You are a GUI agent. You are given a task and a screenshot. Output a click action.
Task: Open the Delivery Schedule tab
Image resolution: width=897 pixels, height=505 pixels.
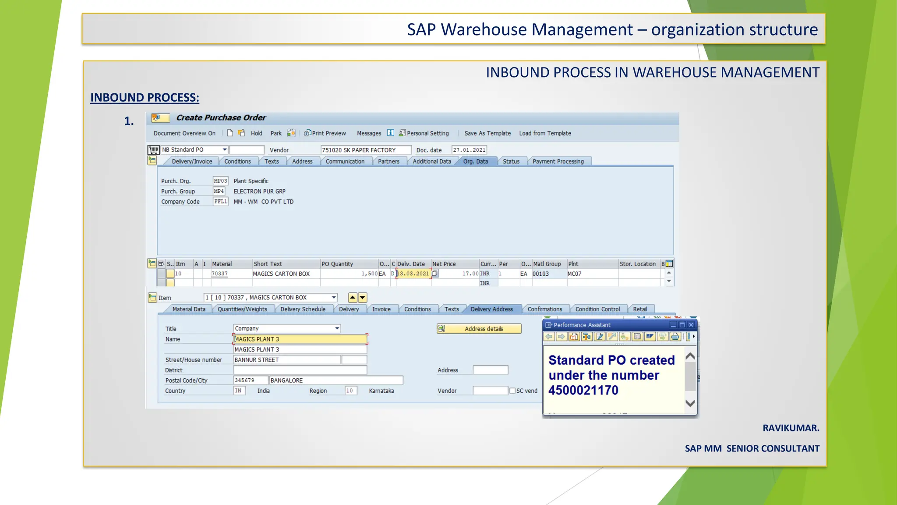point(303,309)
